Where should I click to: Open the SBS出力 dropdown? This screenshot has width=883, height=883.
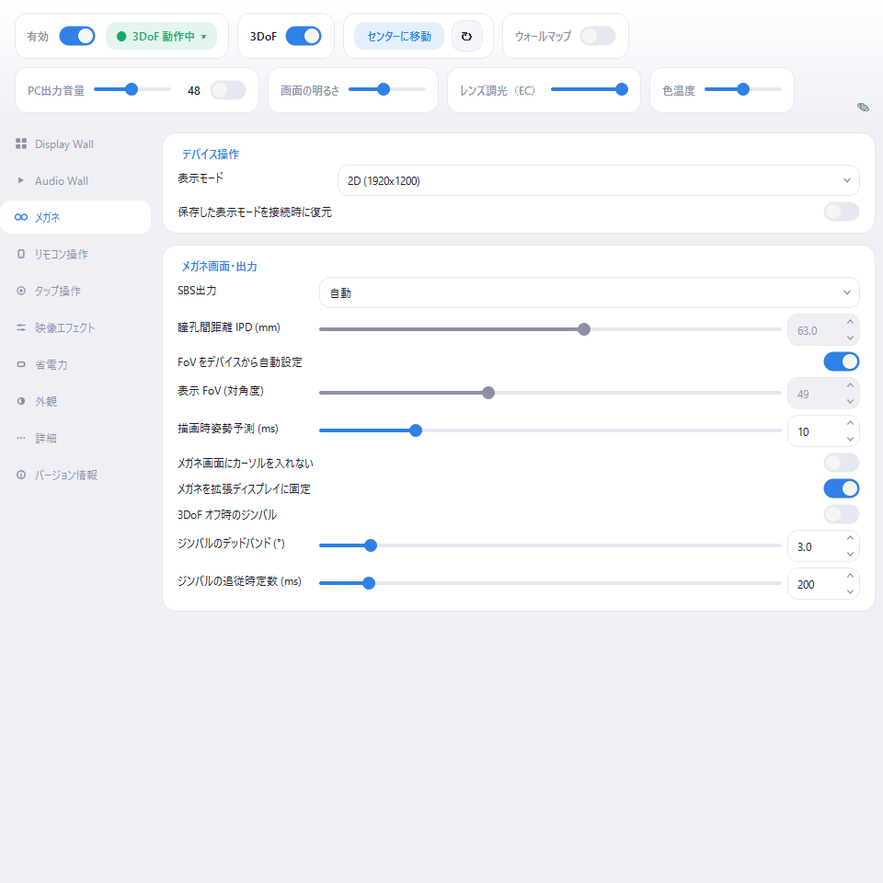click(x=589, y=292)
